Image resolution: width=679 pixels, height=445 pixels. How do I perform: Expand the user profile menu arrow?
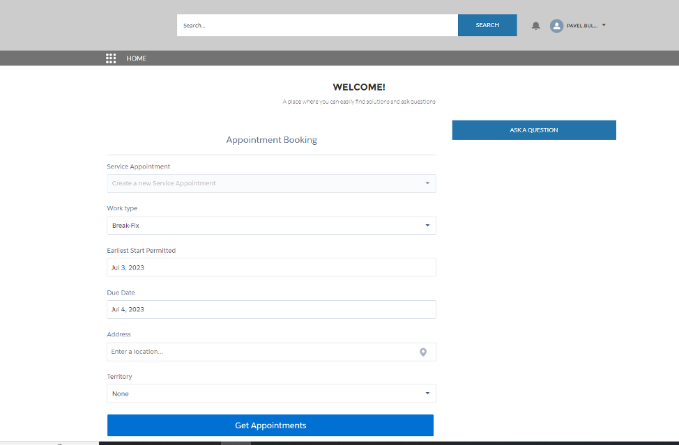604,25
